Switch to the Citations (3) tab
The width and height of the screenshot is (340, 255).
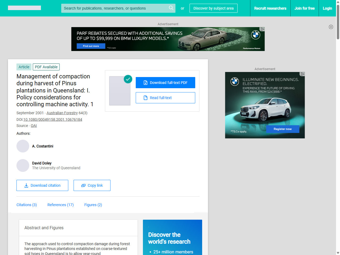click(27, 205)
